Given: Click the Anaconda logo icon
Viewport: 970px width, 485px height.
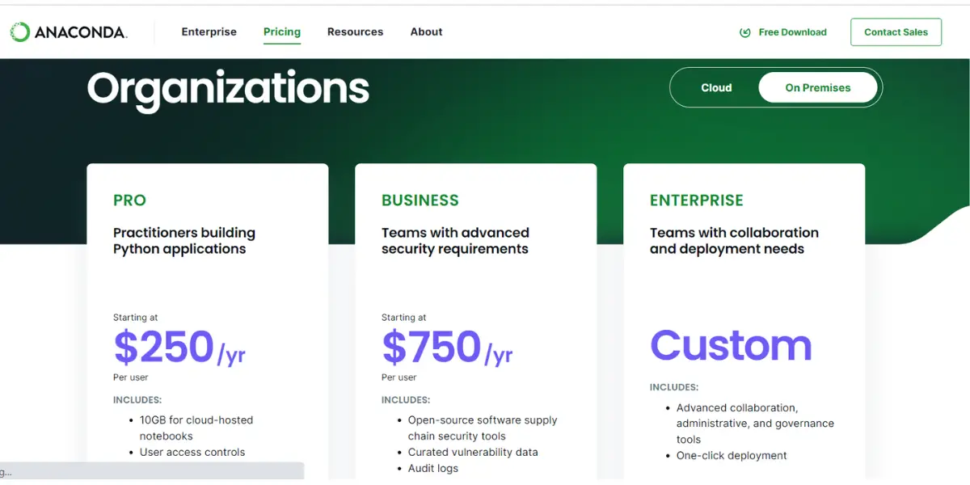Looking at the screenshot, I should click(19, 32).
